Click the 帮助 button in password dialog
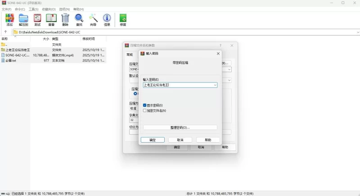 click(x=208, y=140)
